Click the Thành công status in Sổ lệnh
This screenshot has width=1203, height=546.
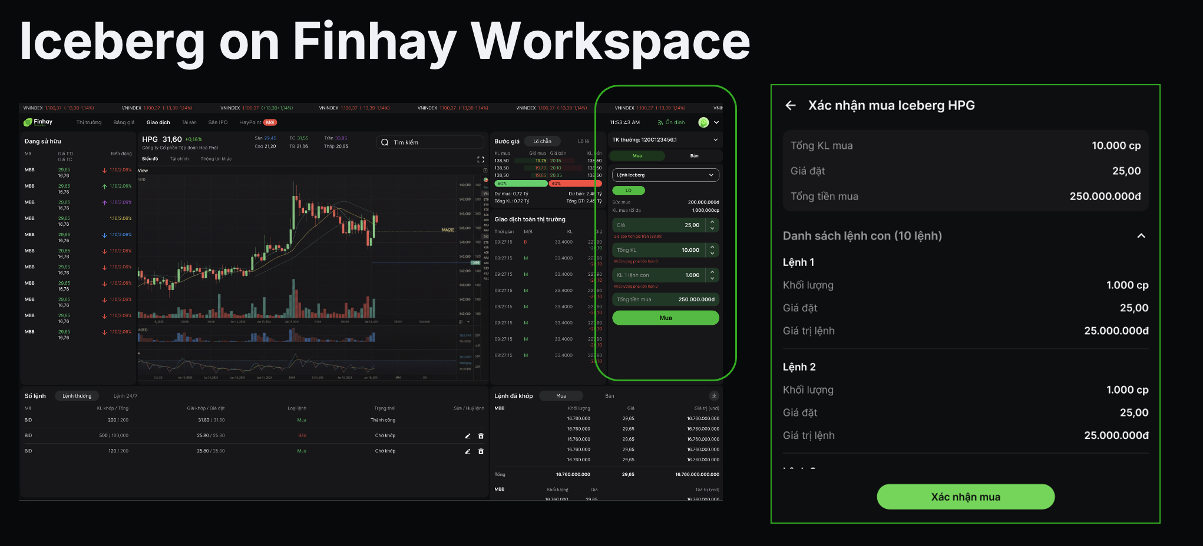[x=383, y=420]
